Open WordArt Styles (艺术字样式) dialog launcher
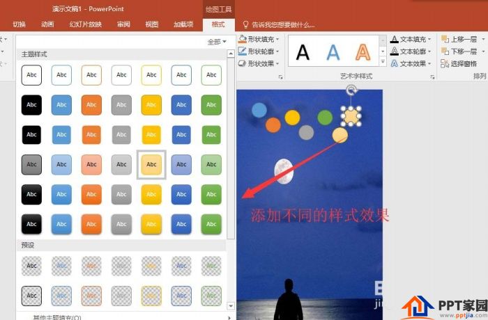Screen dimensions: 488x320 (x=432, y=77)
